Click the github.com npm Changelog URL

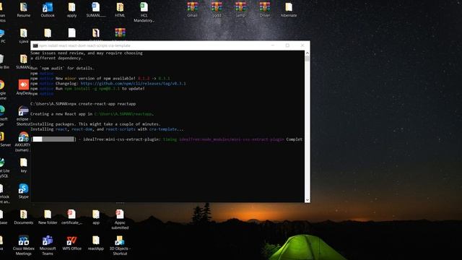point(133,84)
